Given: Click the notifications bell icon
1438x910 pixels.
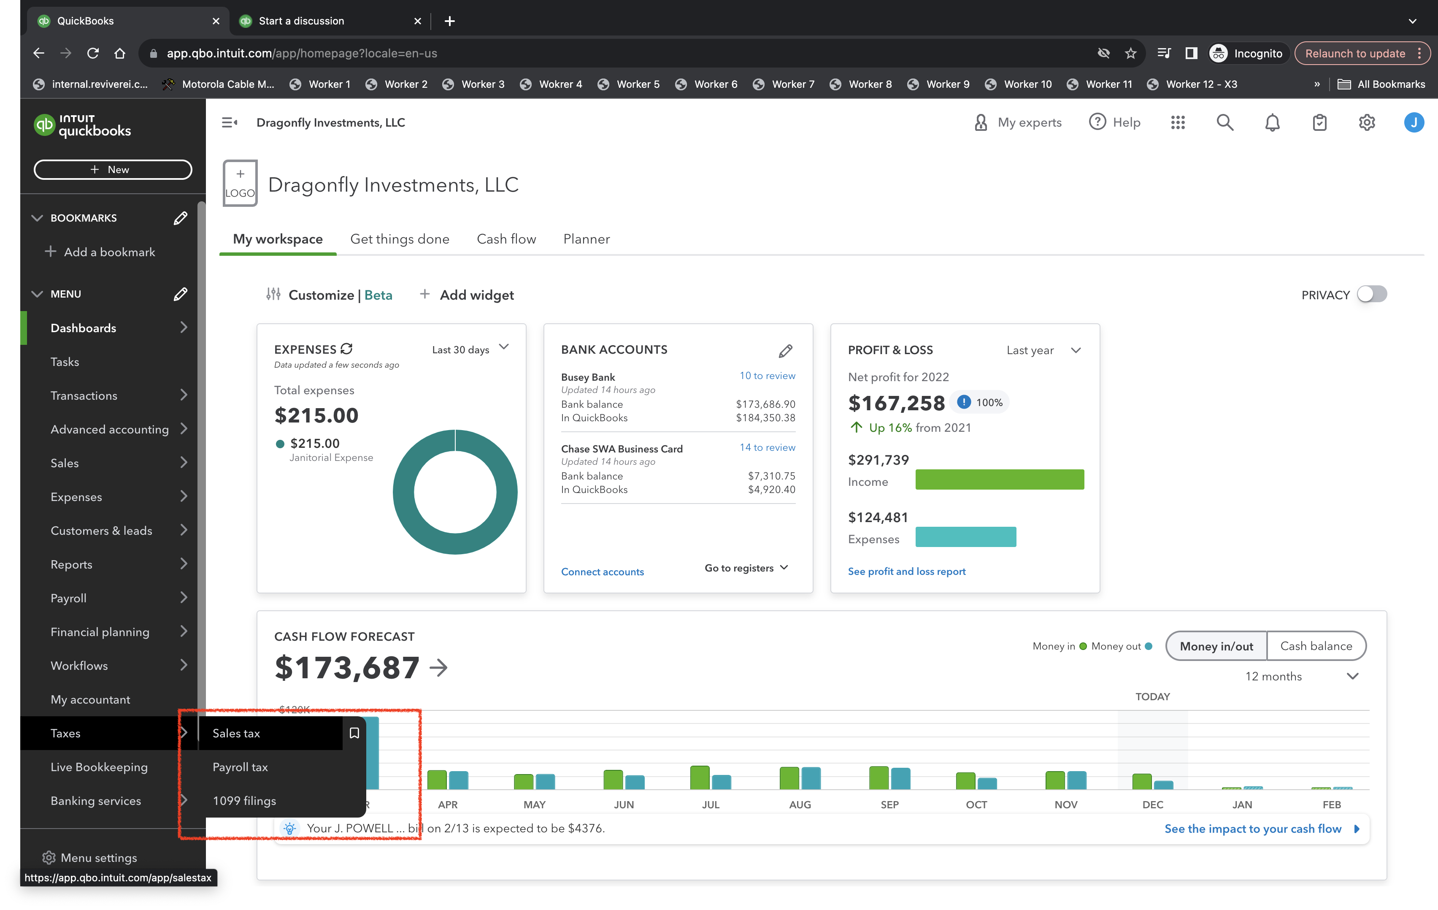Looking at the screenshot, I should tap(1272, 122).
